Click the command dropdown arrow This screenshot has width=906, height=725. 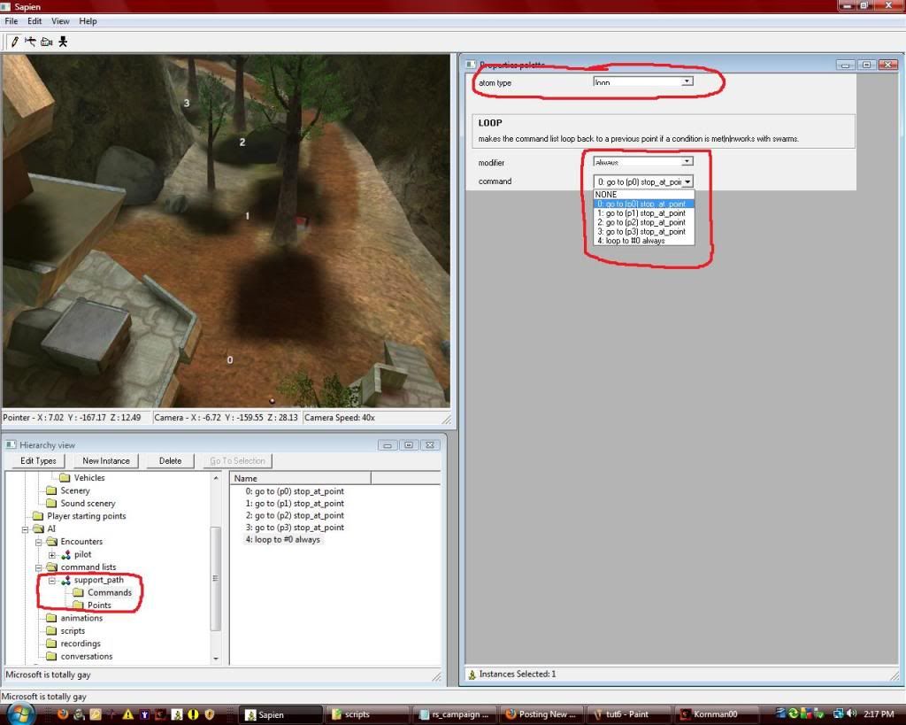(x=687, y=181)
